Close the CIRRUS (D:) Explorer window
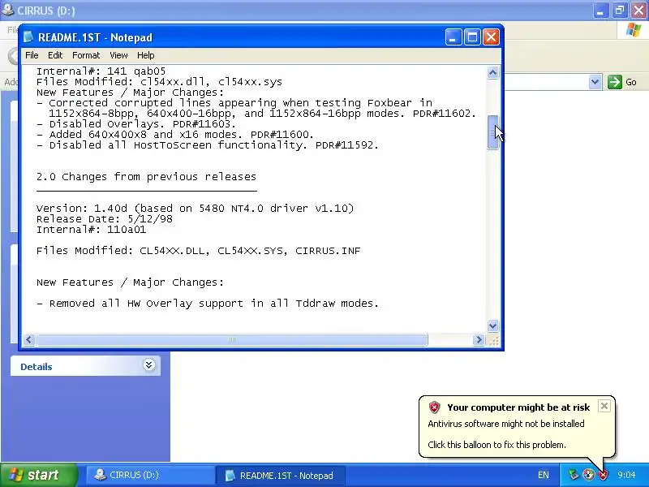 point(639,11)
